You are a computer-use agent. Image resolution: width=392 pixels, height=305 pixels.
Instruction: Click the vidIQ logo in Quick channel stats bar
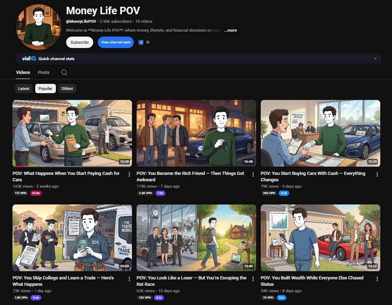point(29,58)
